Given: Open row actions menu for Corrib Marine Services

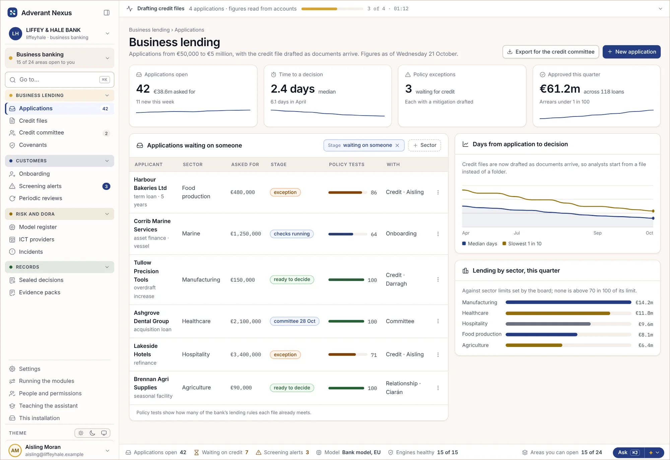Looking at the screenshot, I should 438,234.
